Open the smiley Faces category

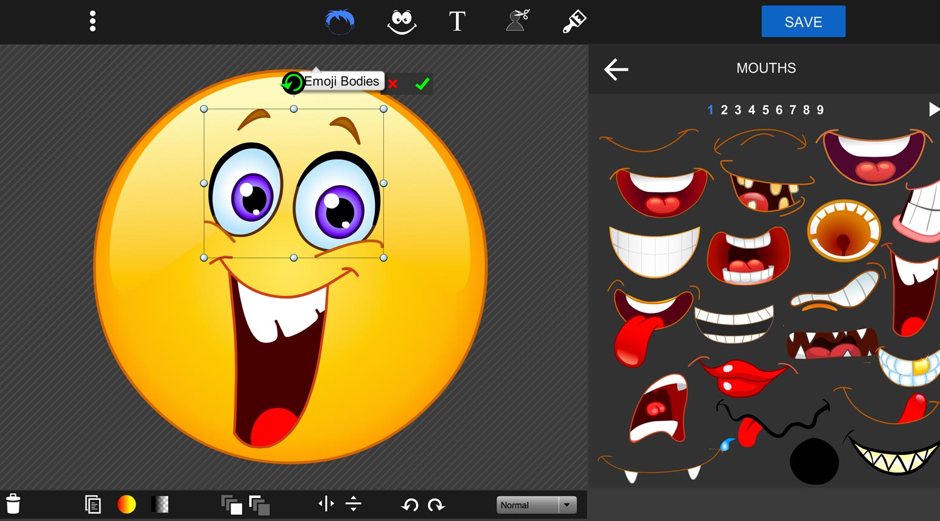coord(402,21)
